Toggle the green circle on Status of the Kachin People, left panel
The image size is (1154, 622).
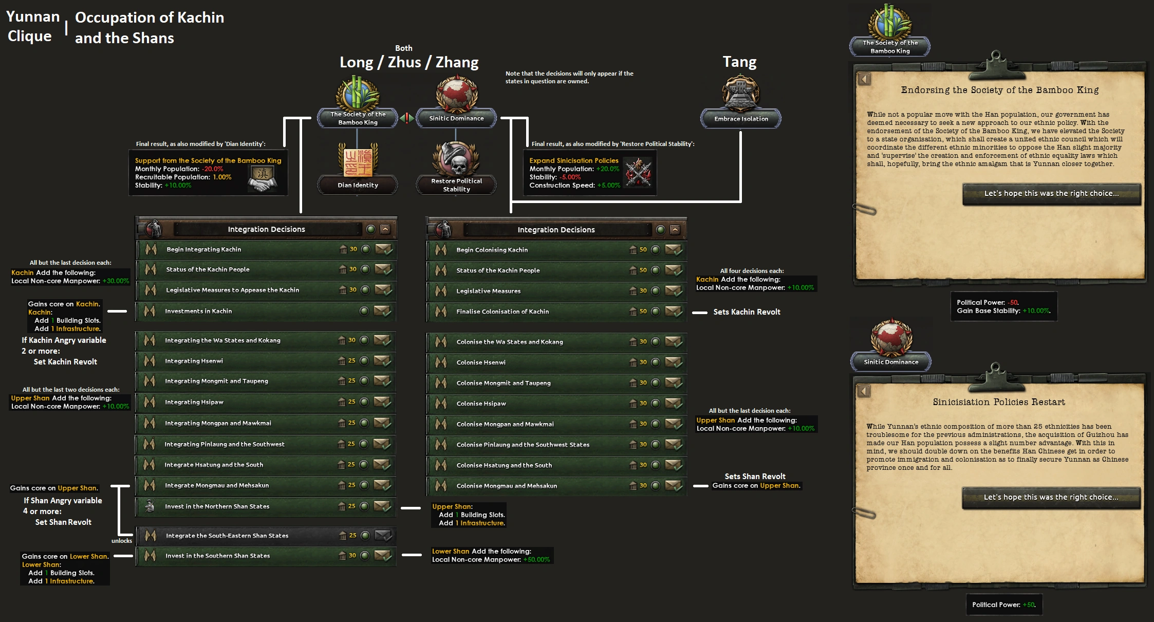pyautogui.click(x=365, y=269)
